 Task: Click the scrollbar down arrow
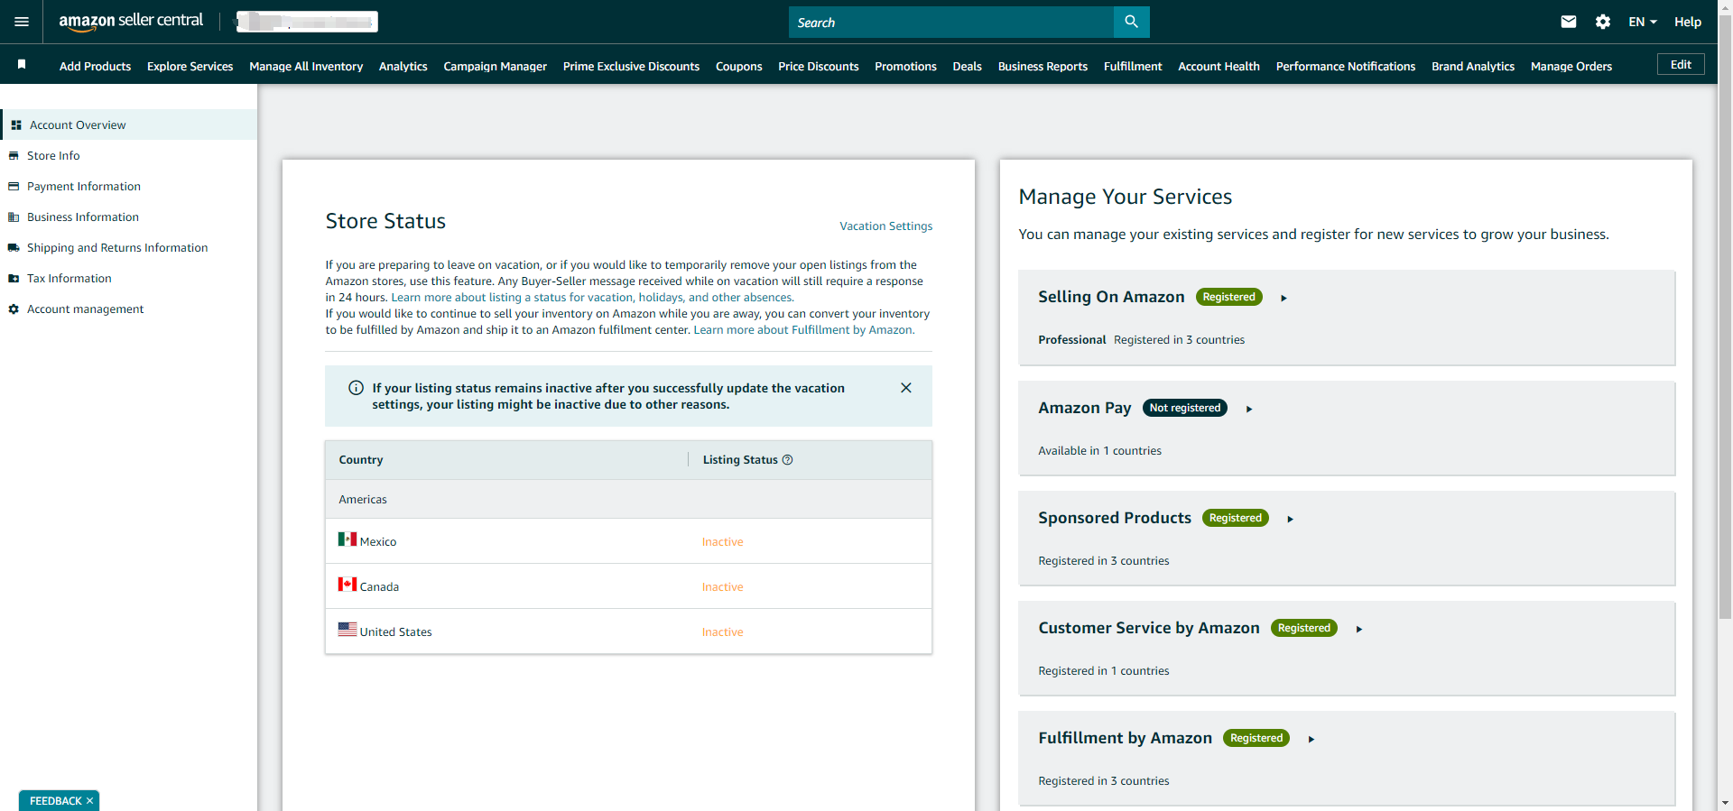(x=1725, y=802)
